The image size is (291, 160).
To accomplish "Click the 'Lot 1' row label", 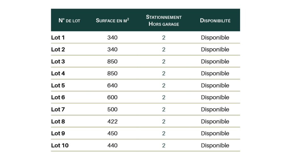I will click(58, 38).
